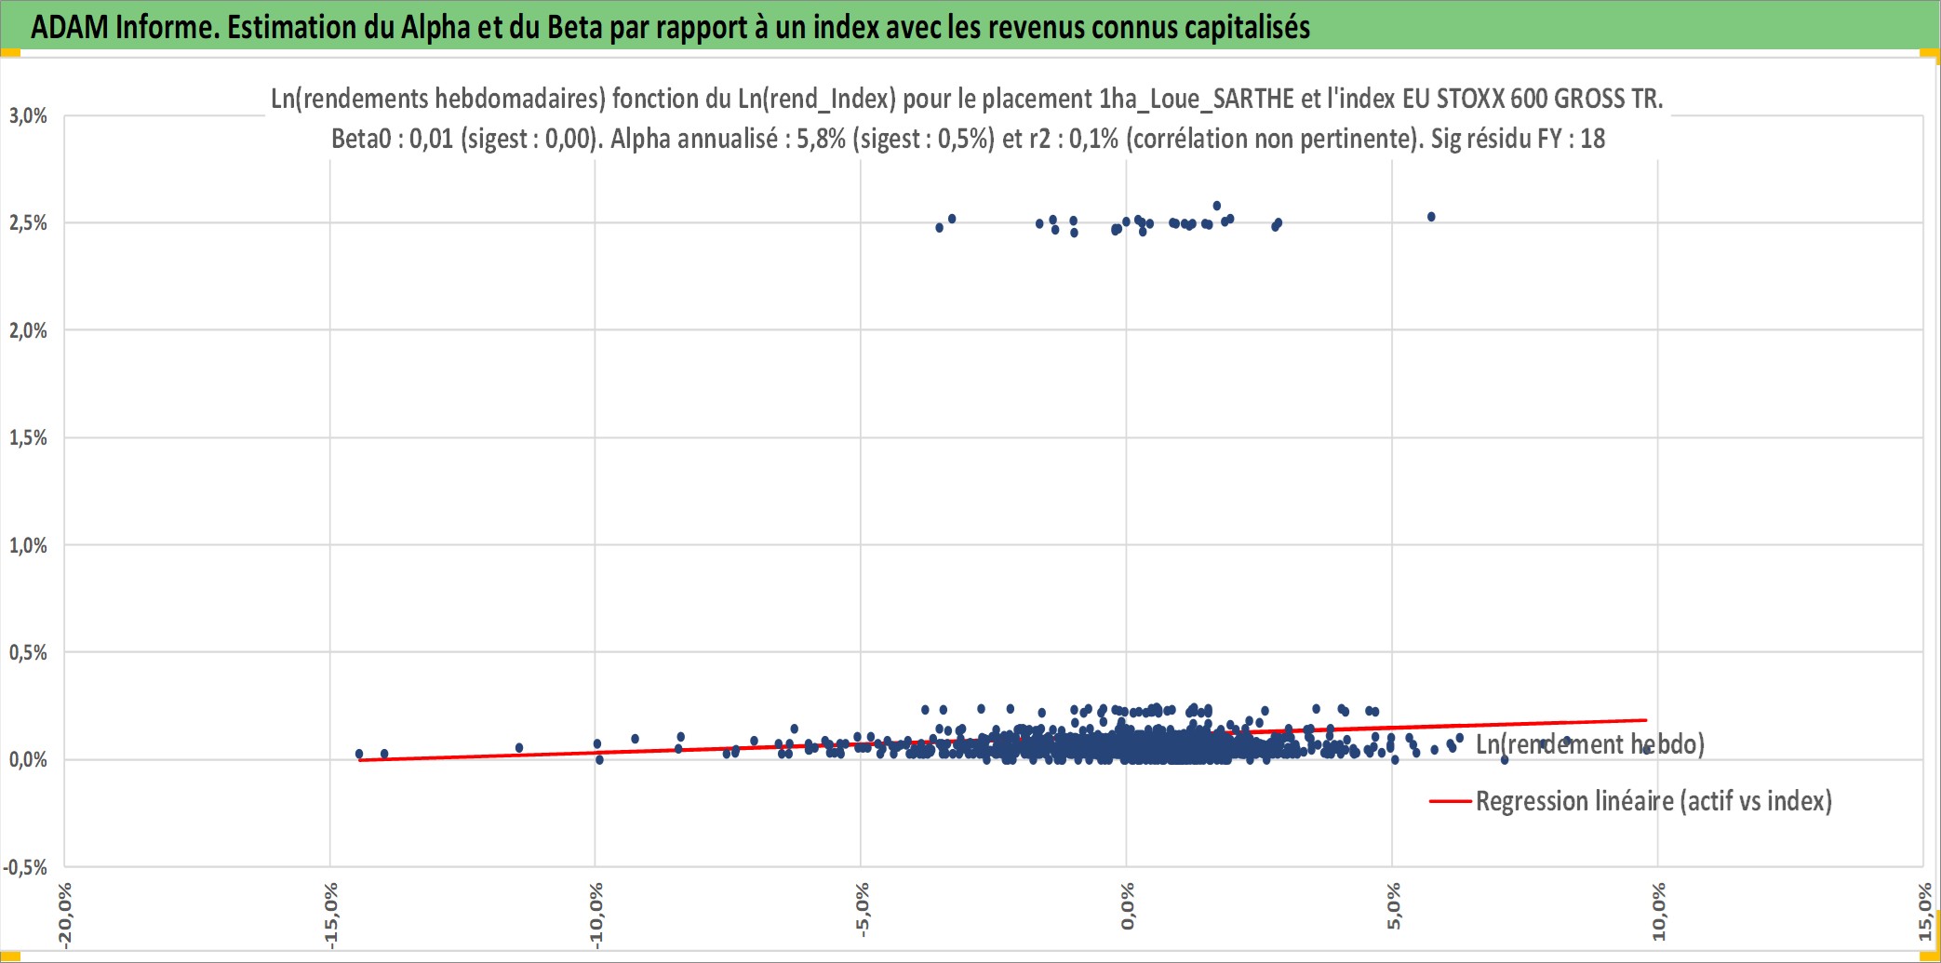Click the y-axis label '2,5%'
Viewport: 1941px width, 963px height.
(28, 222)
